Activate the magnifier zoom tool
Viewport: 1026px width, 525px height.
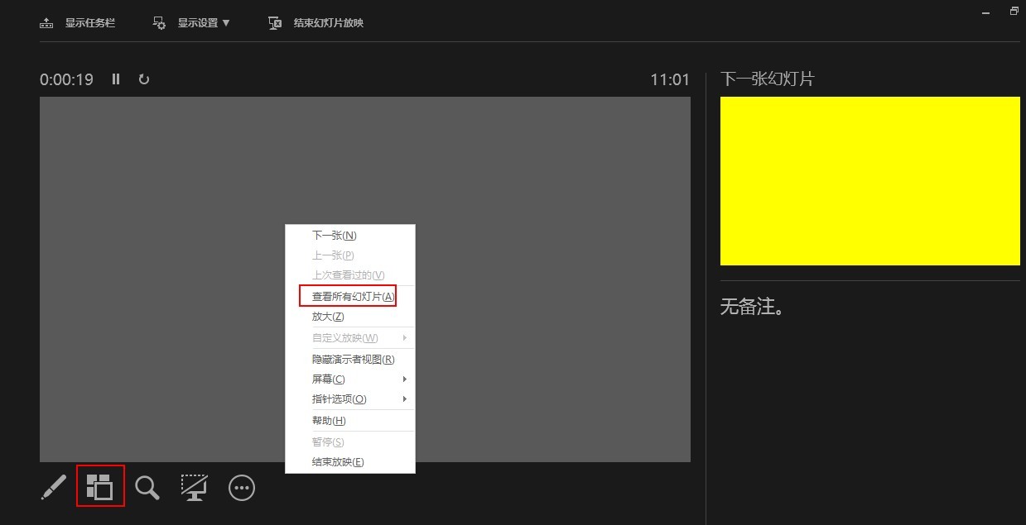point(147,488)
